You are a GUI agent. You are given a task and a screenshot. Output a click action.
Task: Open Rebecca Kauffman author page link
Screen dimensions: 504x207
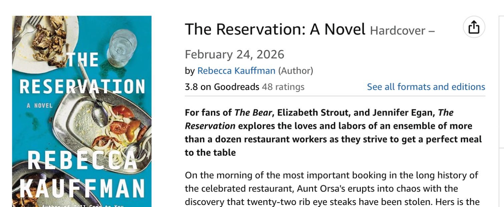click(236, 71)
